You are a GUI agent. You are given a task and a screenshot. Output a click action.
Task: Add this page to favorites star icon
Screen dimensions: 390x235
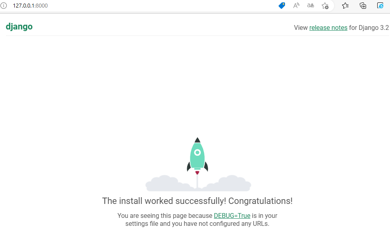click(x=325, y=6)
